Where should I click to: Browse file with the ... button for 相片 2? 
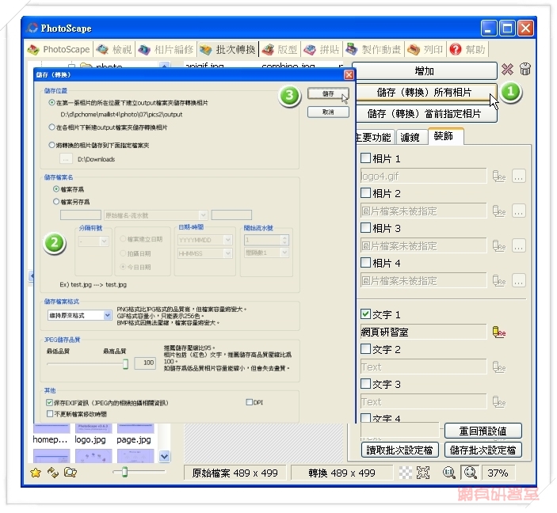click(x=519, y=211)
